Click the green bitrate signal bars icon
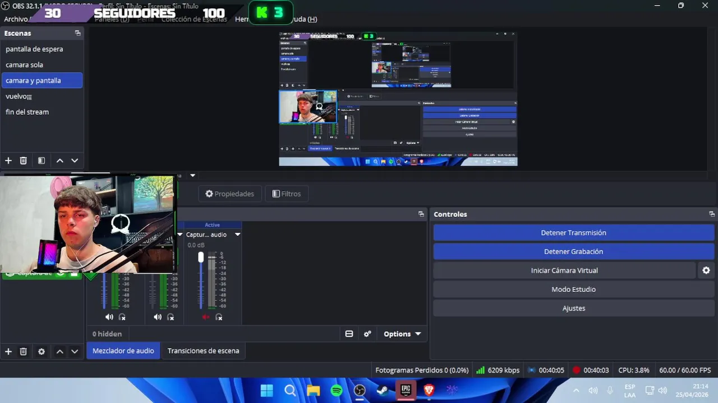This screenshot has height=403, width=718. tap(480, 370)
